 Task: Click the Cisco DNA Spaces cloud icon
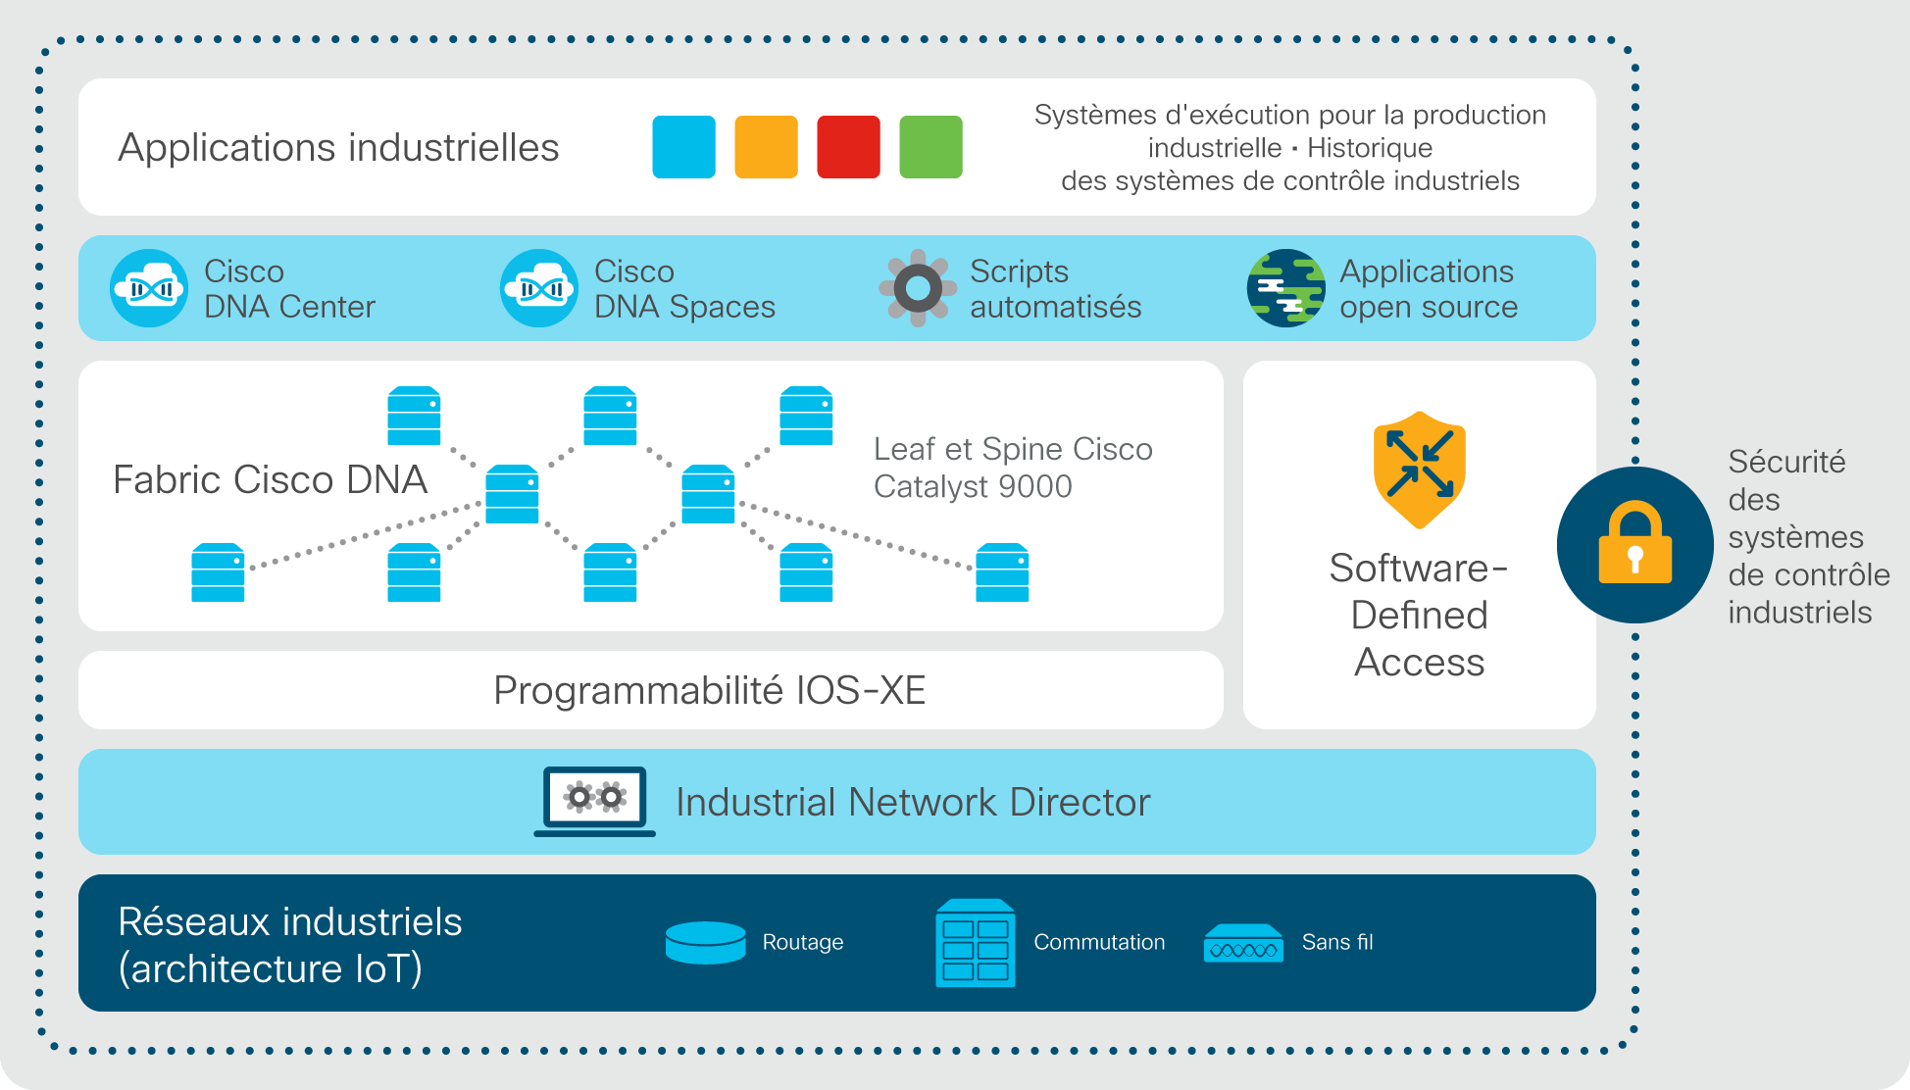tap(539, 288)
